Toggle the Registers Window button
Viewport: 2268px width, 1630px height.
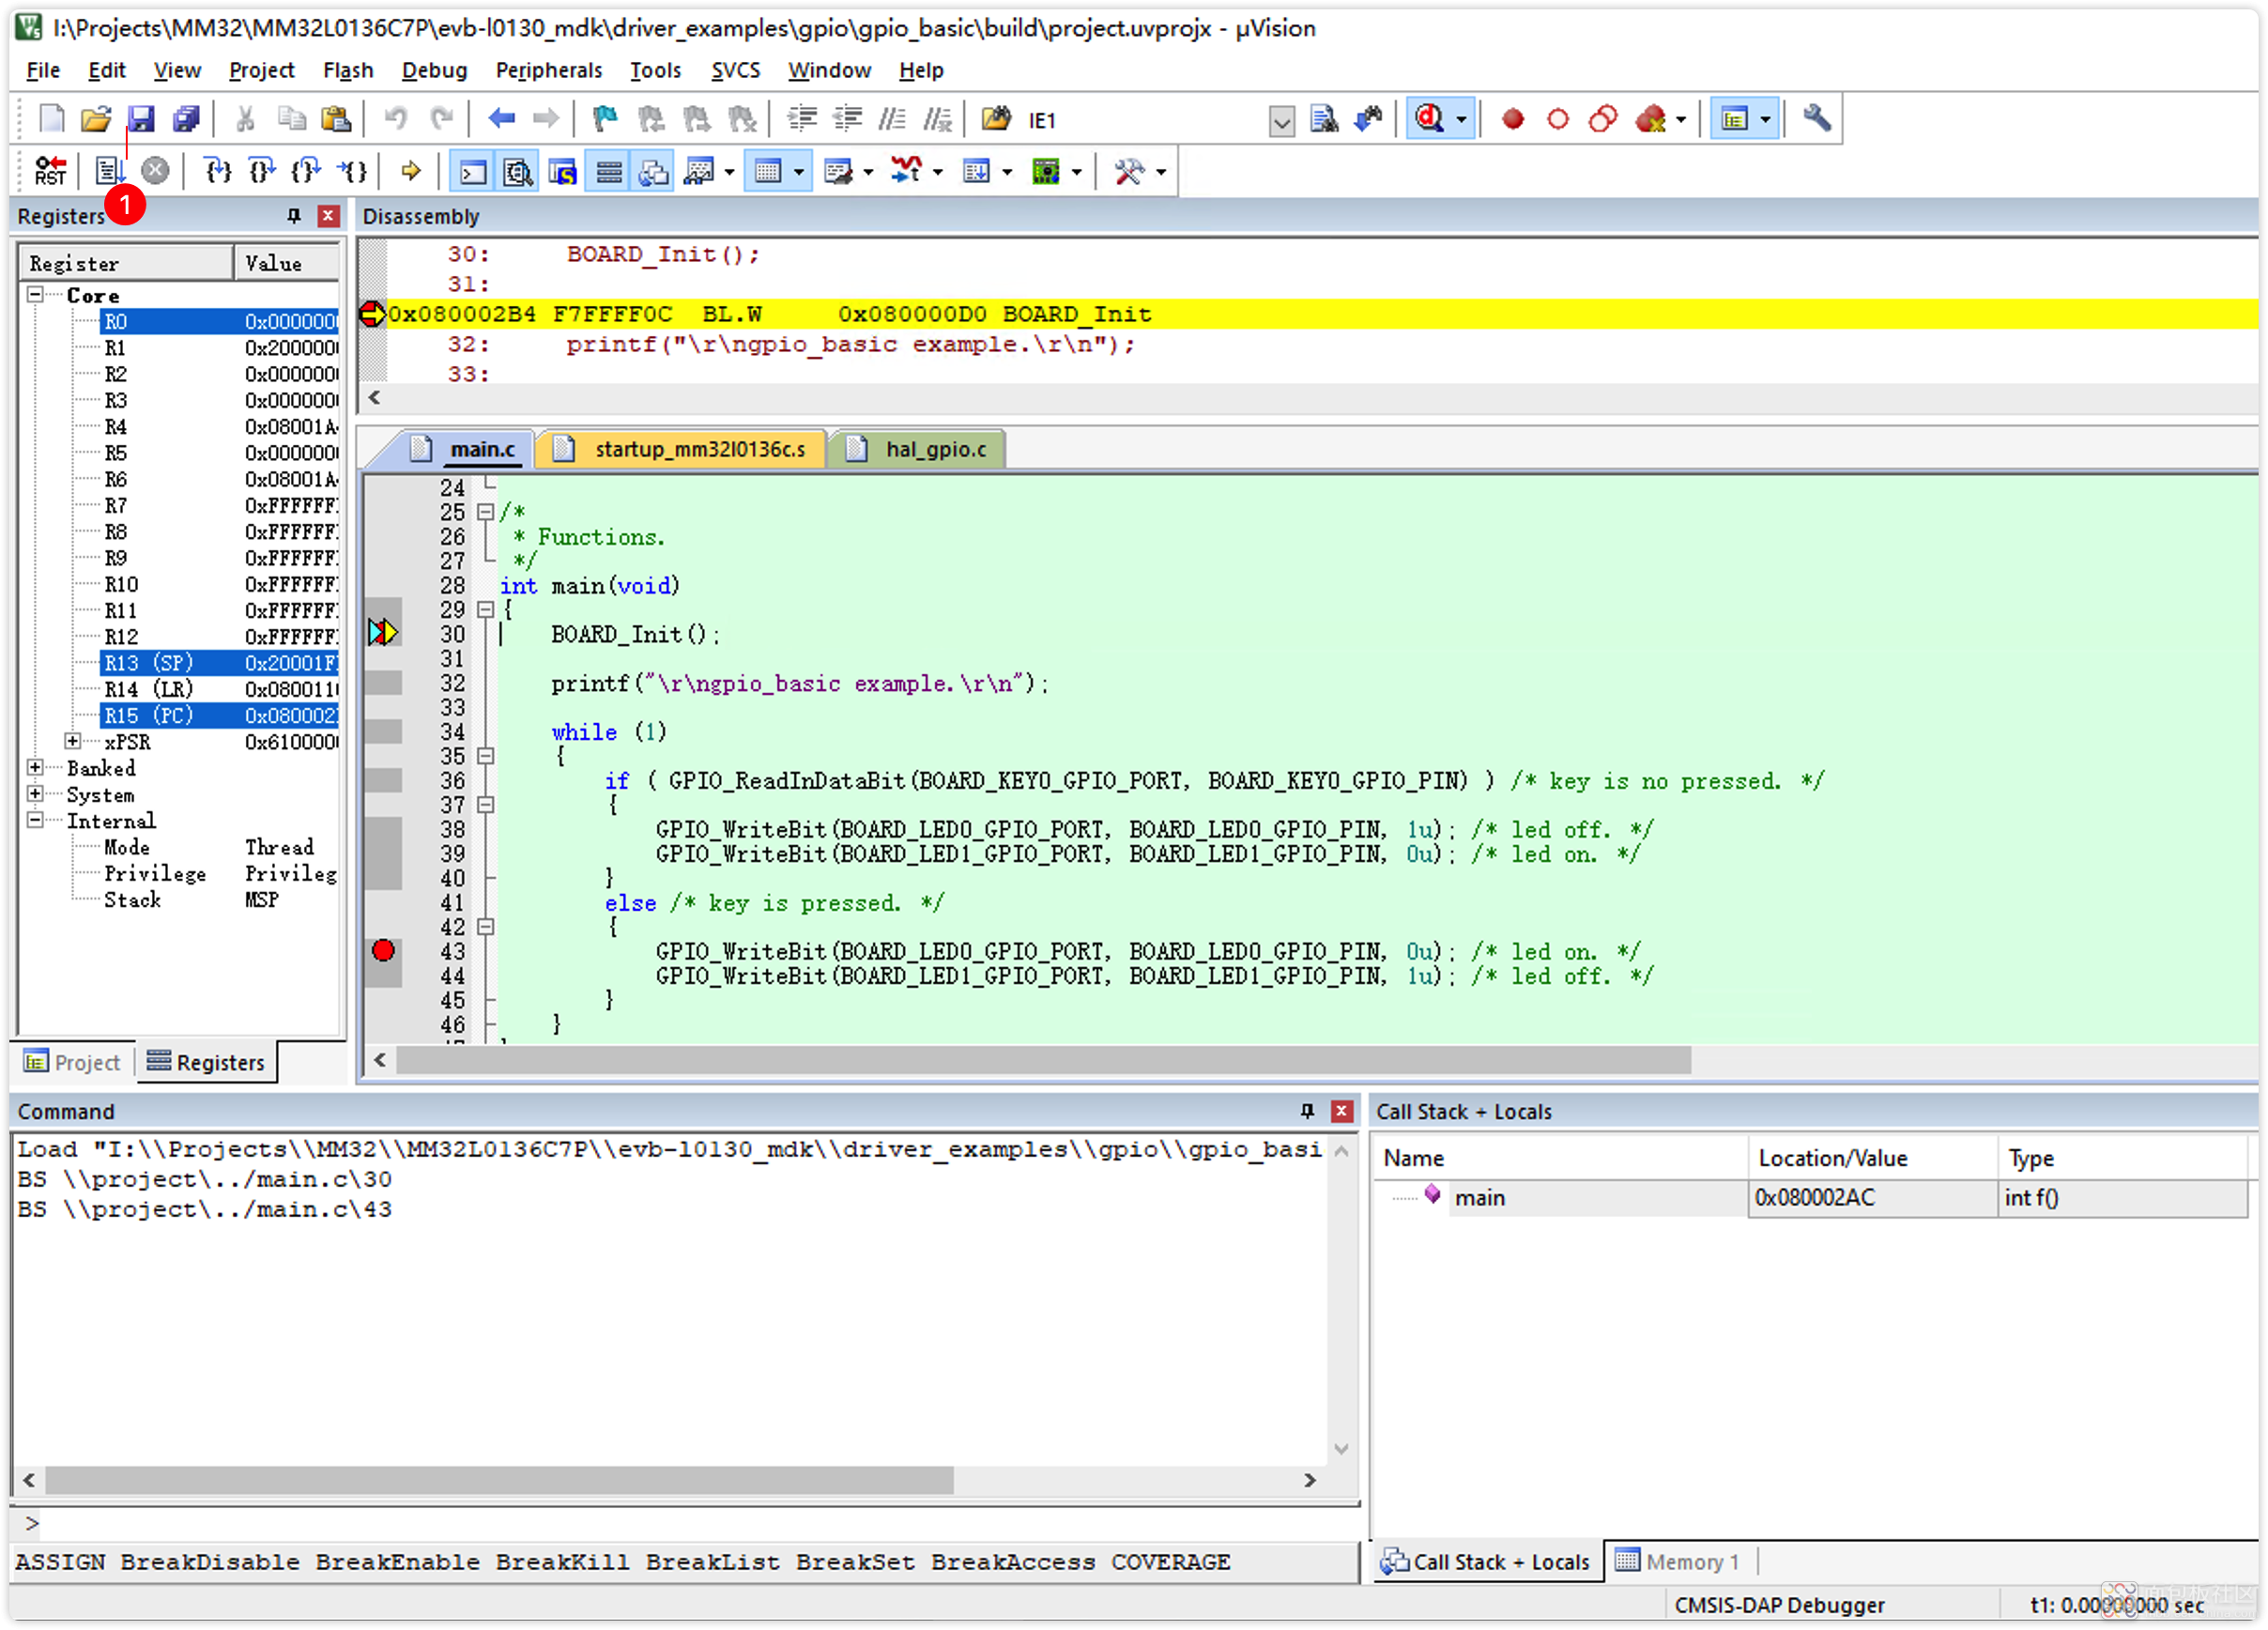pyautogui.click(x=608, y=172)
